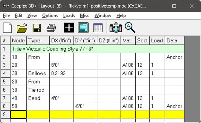Select the empty Node cell in row 9
This screenshot has height=123, width=201.
point(19,114)
